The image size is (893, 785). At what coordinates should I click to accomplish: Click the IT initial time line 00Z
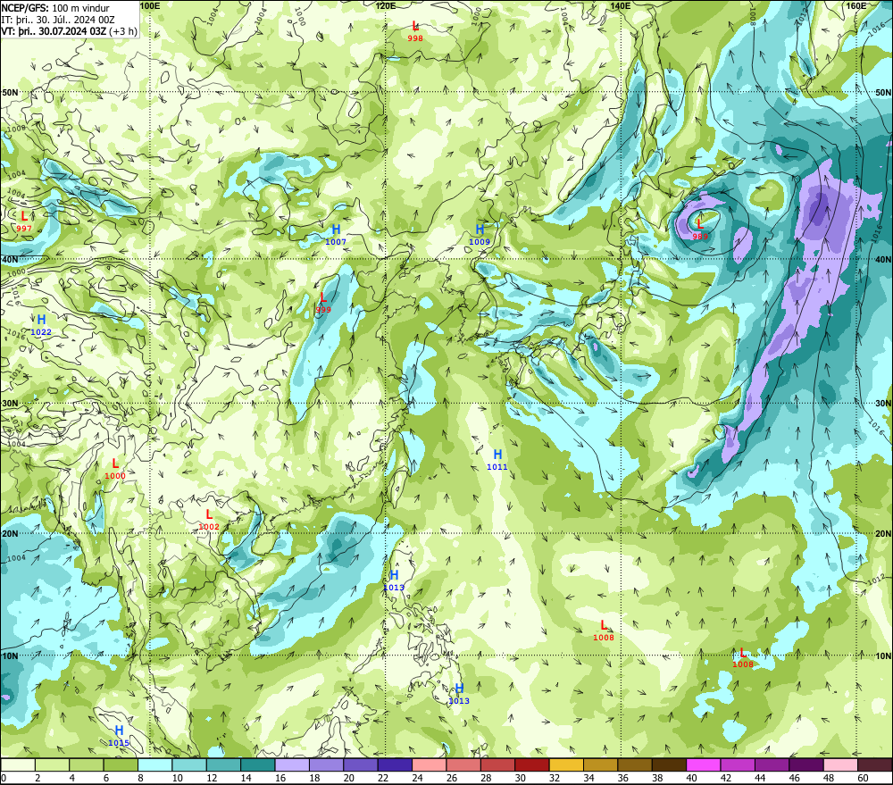coord(58,20)
